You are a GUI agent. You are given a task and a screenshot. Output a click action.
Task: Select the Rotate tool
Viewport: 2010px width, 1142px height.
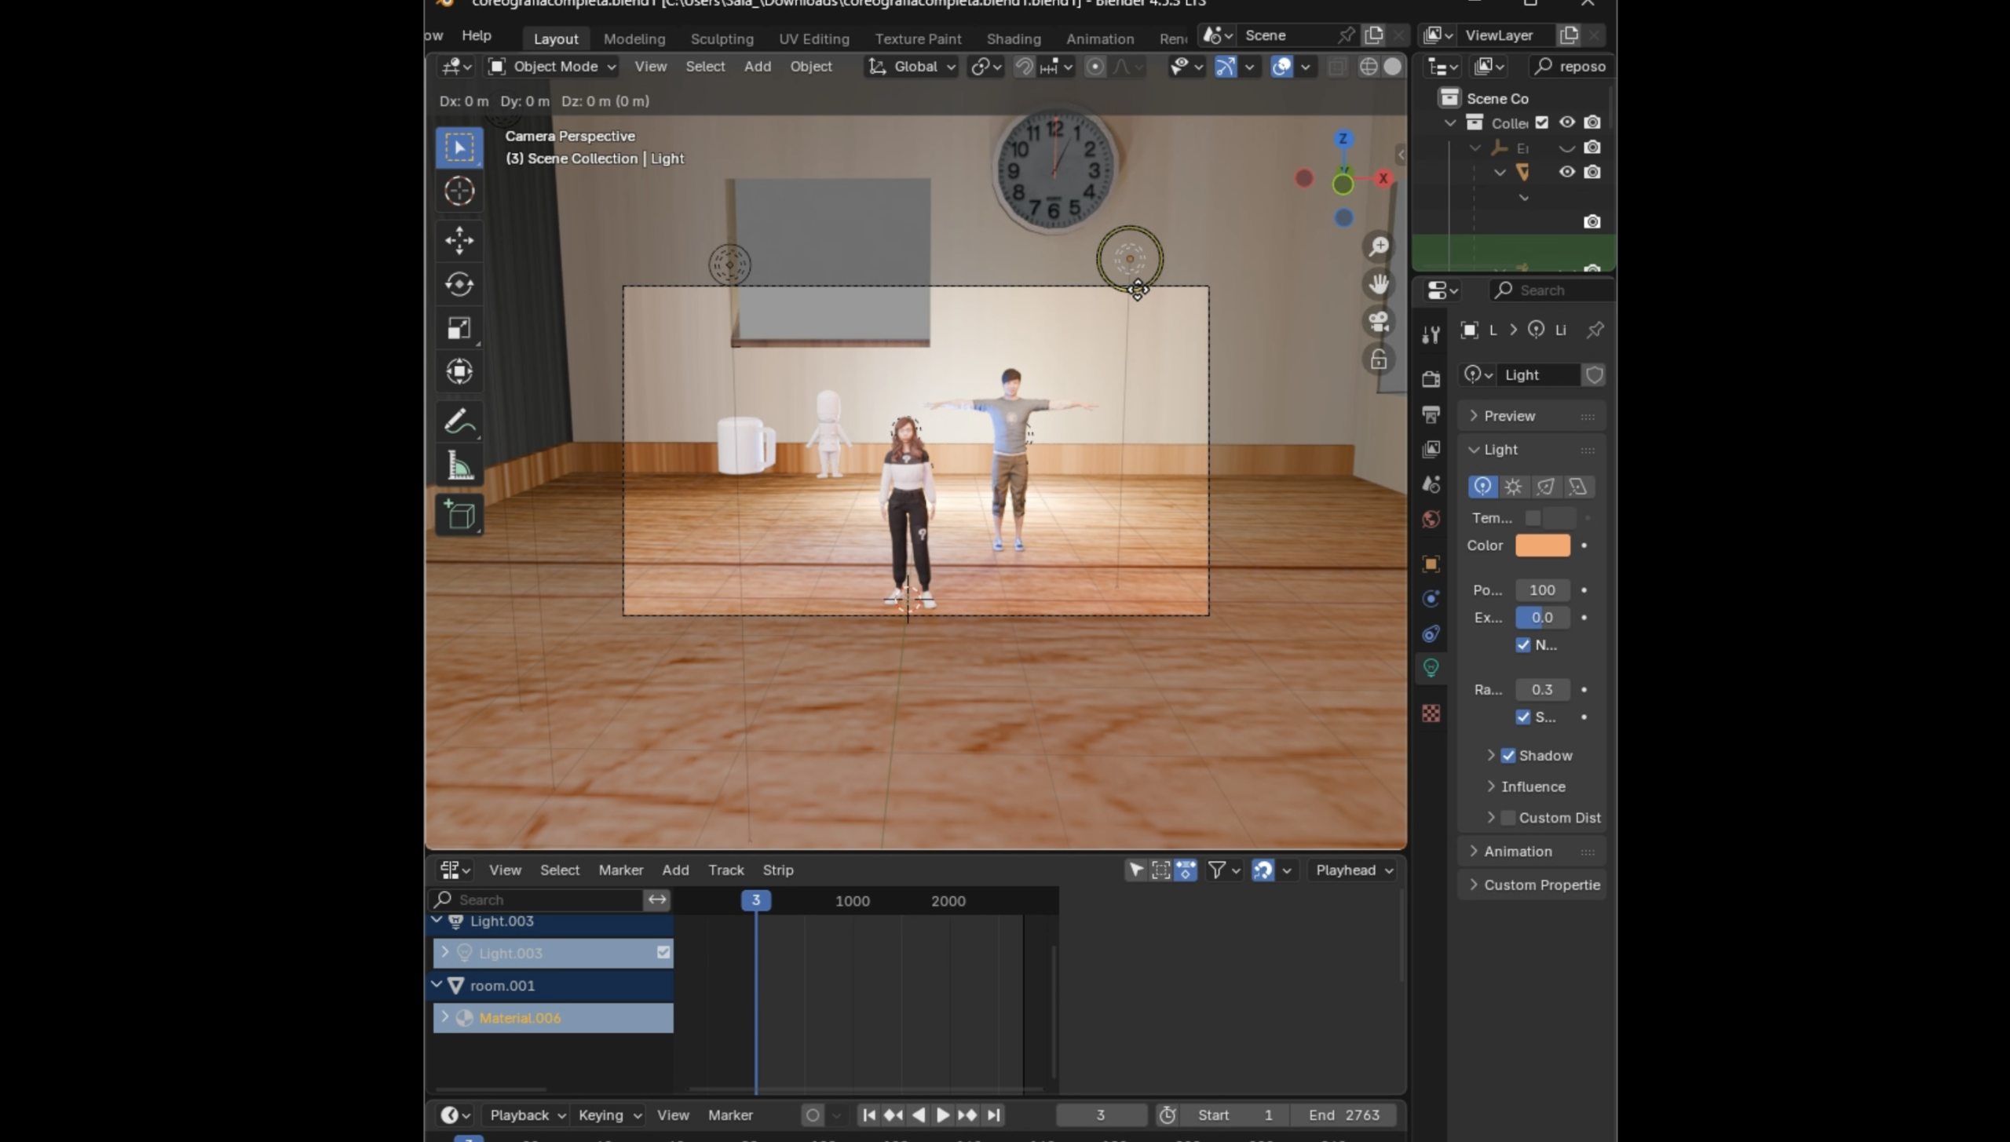(x=459, y=284)
